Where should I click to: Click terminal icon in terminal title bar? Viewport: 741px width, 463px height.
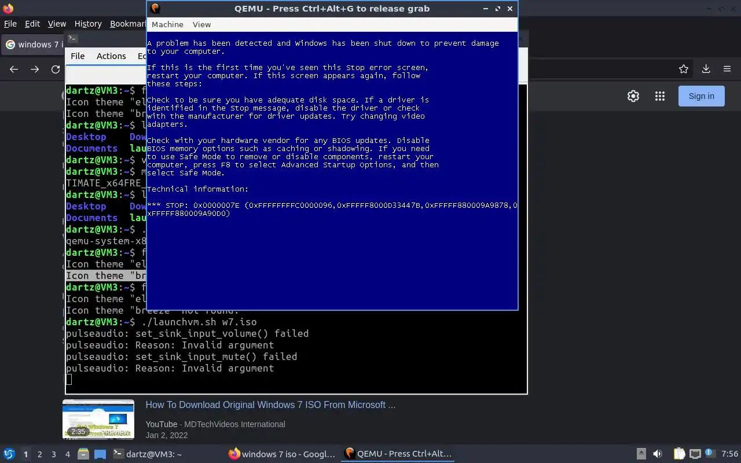click(72, 39)
